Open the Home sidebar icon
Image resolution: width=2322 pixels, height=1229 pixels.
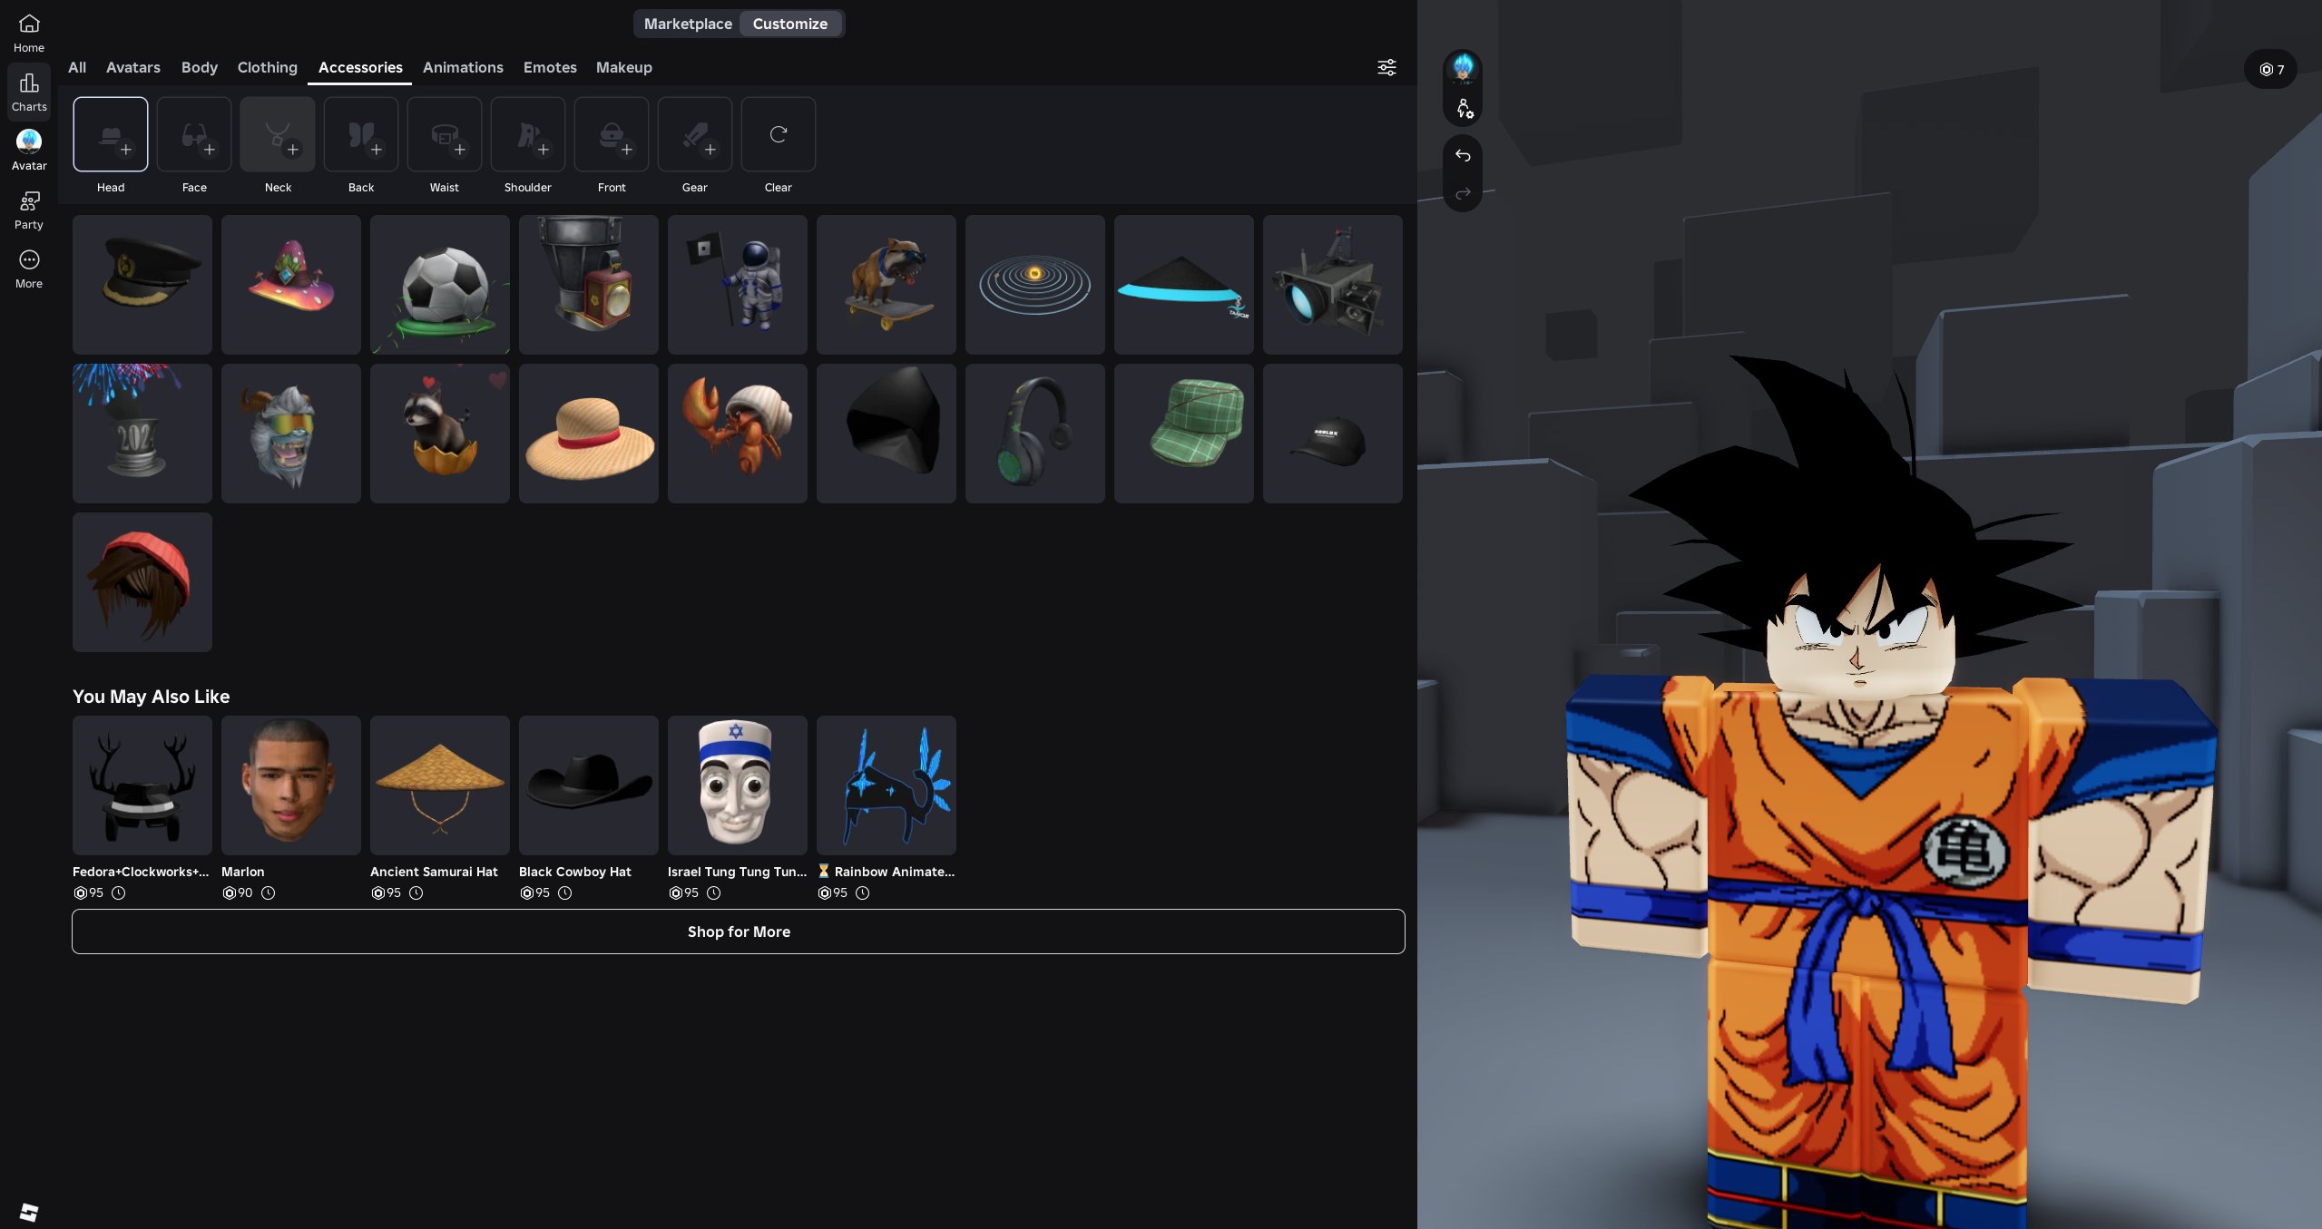click(x=29, y=33)
